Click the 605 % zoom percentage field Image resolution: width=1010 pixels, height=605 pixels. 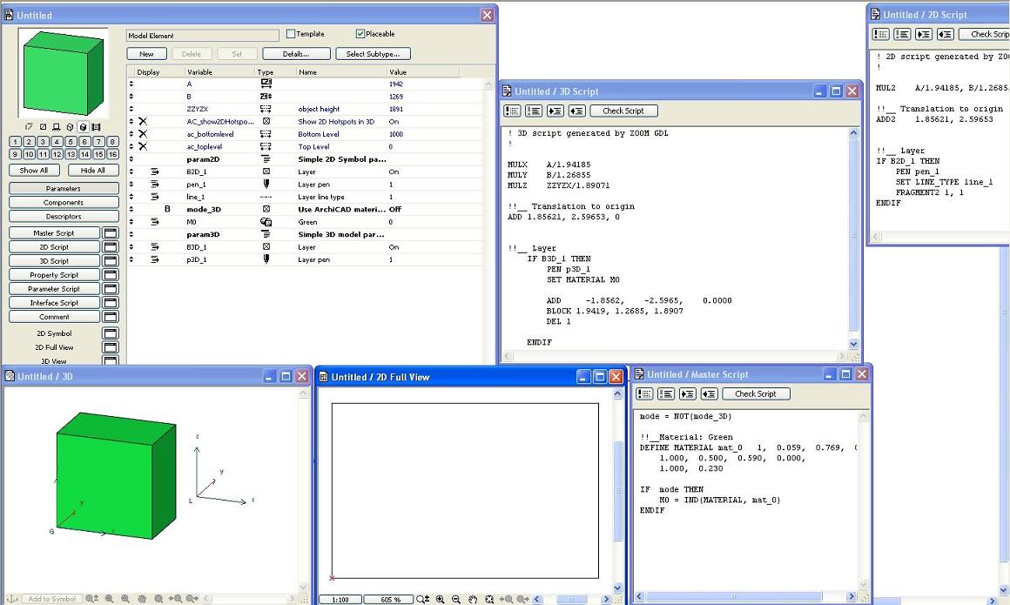[x=389, y=599]
